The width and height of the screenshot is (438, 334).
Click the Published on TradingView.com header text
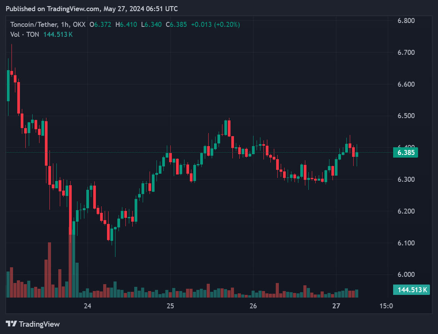click(91, 8)
